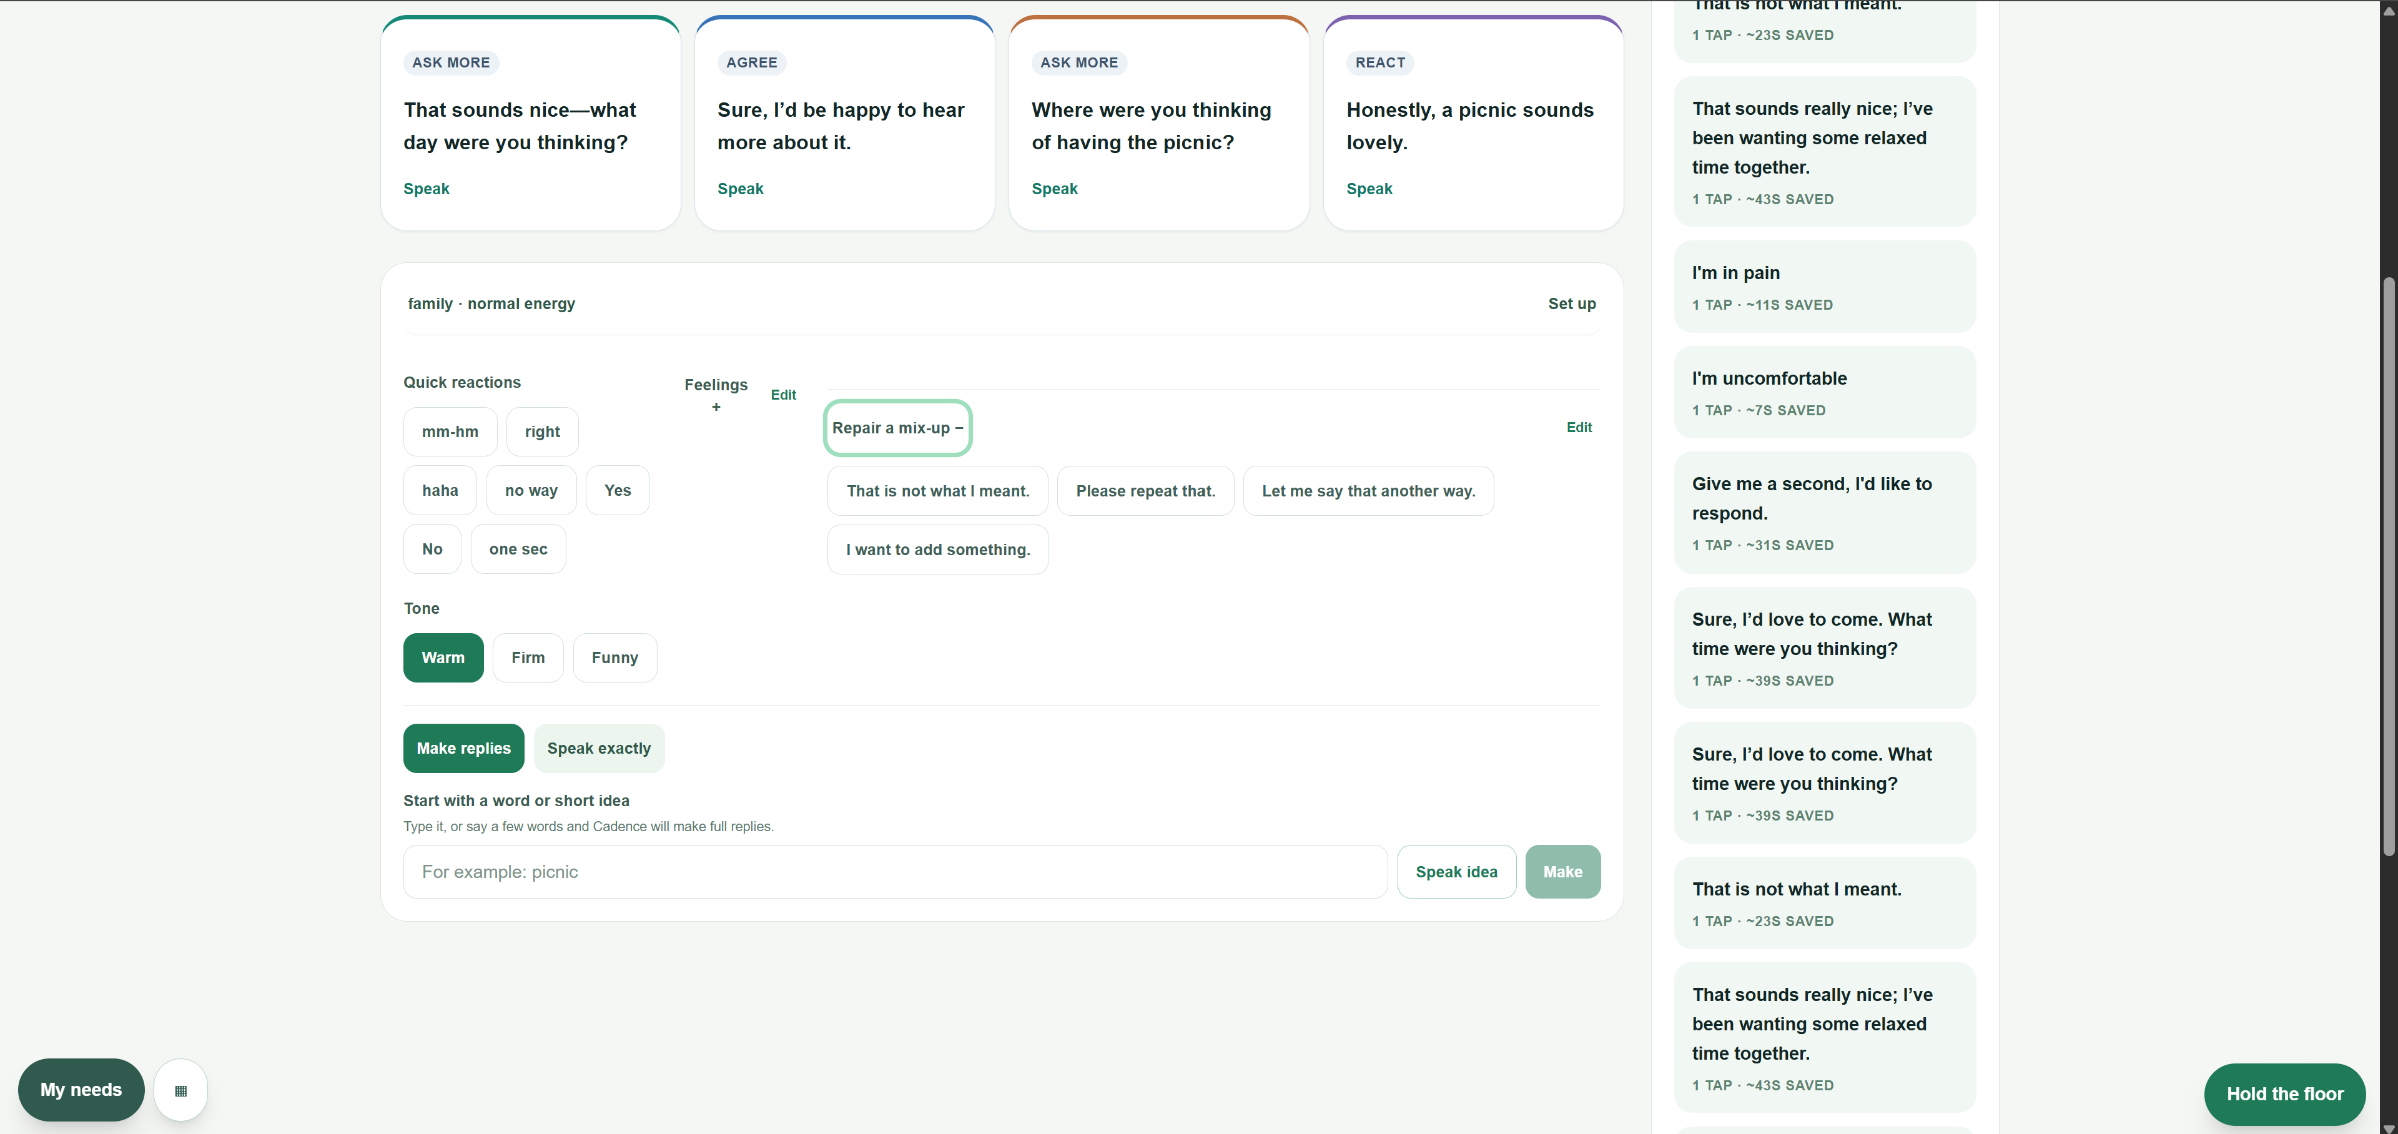This screenshot has height=1134, width=2398.
Task: Click Edit next to Feelings
Action: [783, 395]
